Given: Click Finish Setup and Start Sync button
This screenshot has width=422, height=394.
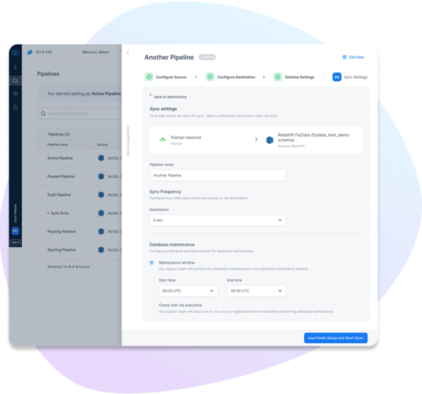Looking at the screenshot, I should (x=335, y=338).
